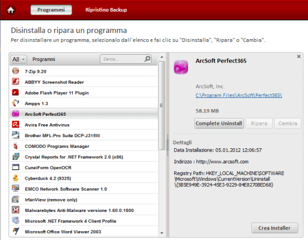
Task: Click large ArcSoft Perfect365 details icon
Action: coord(181,67)
